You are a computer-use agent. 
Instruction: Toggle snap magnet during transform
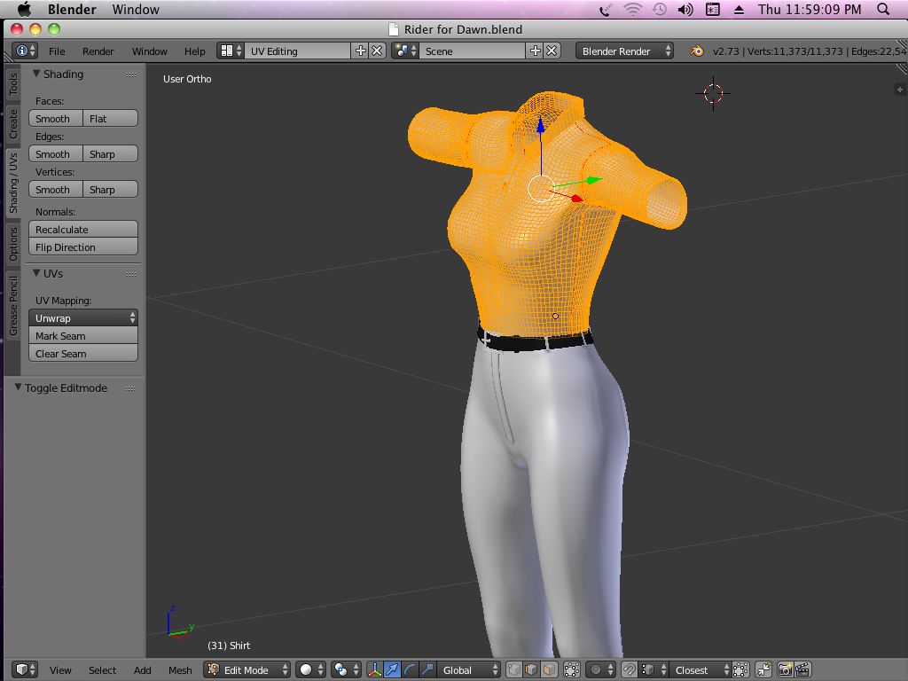click(629, 670)
